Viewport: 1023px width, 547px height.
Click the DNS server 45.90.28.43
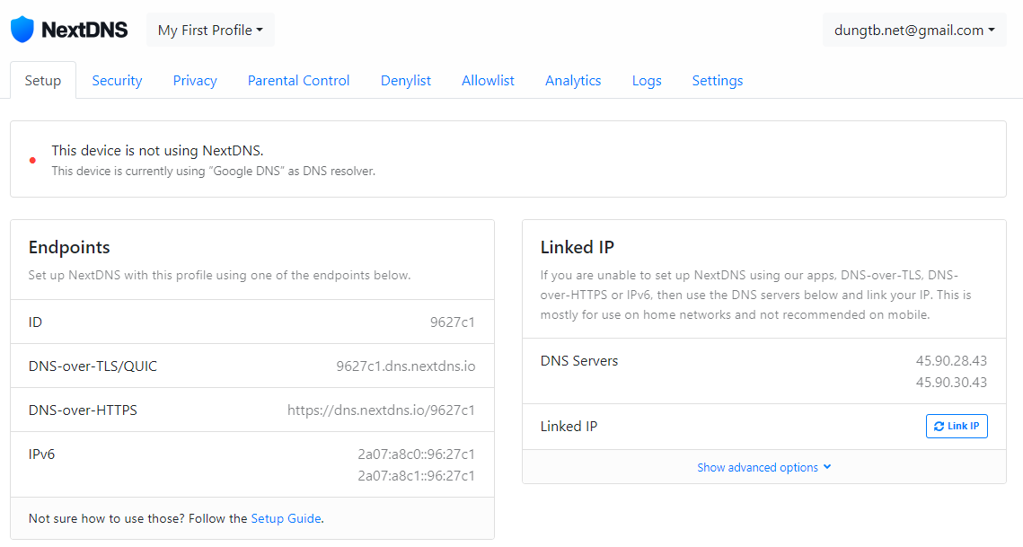click(x=951, y=361)
